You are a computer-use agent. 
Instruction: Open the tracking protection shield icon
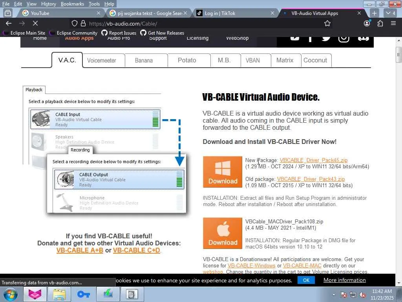click(74, 23)
